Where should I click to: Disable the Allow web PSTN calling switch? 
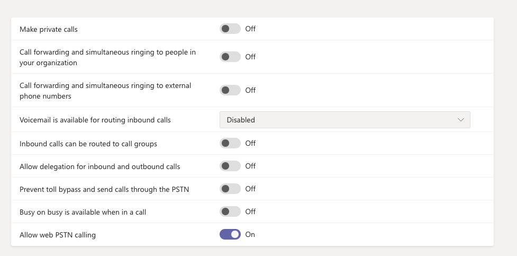(x=230, y=234)
